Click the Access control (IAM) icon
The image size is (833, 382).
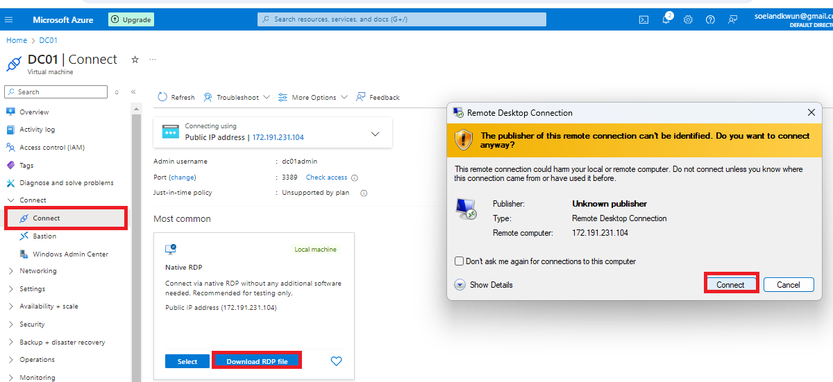tap(10, 148)
